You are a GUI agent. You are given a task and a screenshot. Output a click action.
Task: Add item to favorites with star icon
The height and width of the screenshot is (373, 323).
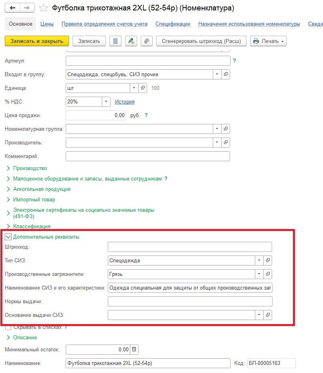click(x=43, y=8)
